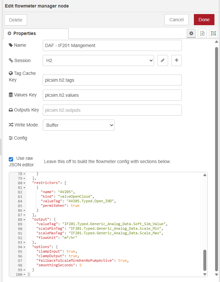Click the "m³/hr" flowUnit value
This screenshot has height=282, width=220.
coord(70,238)
